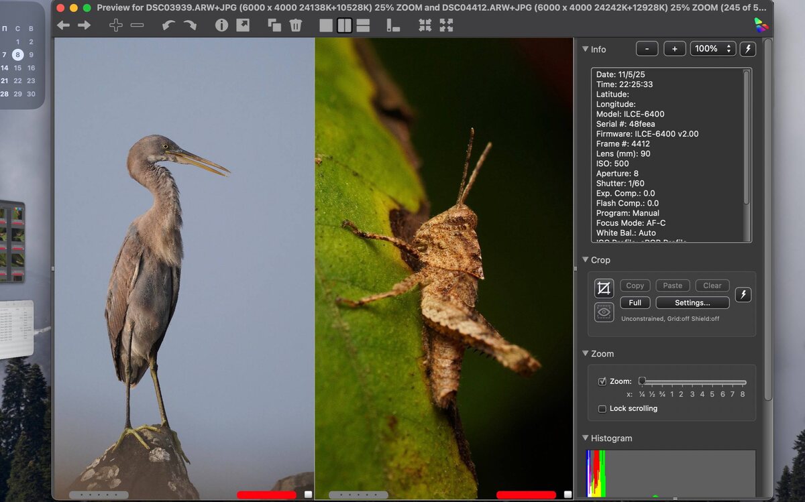Viewport: 805px width, 502px height.
Task: Tag the grasshopper photo with its checkbox
Action: click(x=568, y=495)
